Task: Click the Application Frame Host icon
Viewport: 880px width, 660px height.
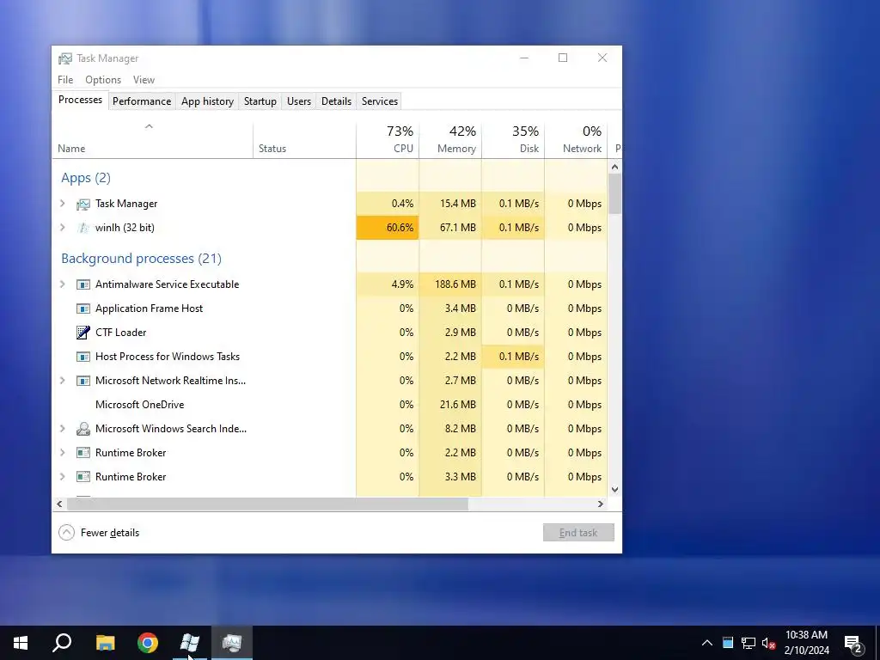Action: tap(83, 309)
